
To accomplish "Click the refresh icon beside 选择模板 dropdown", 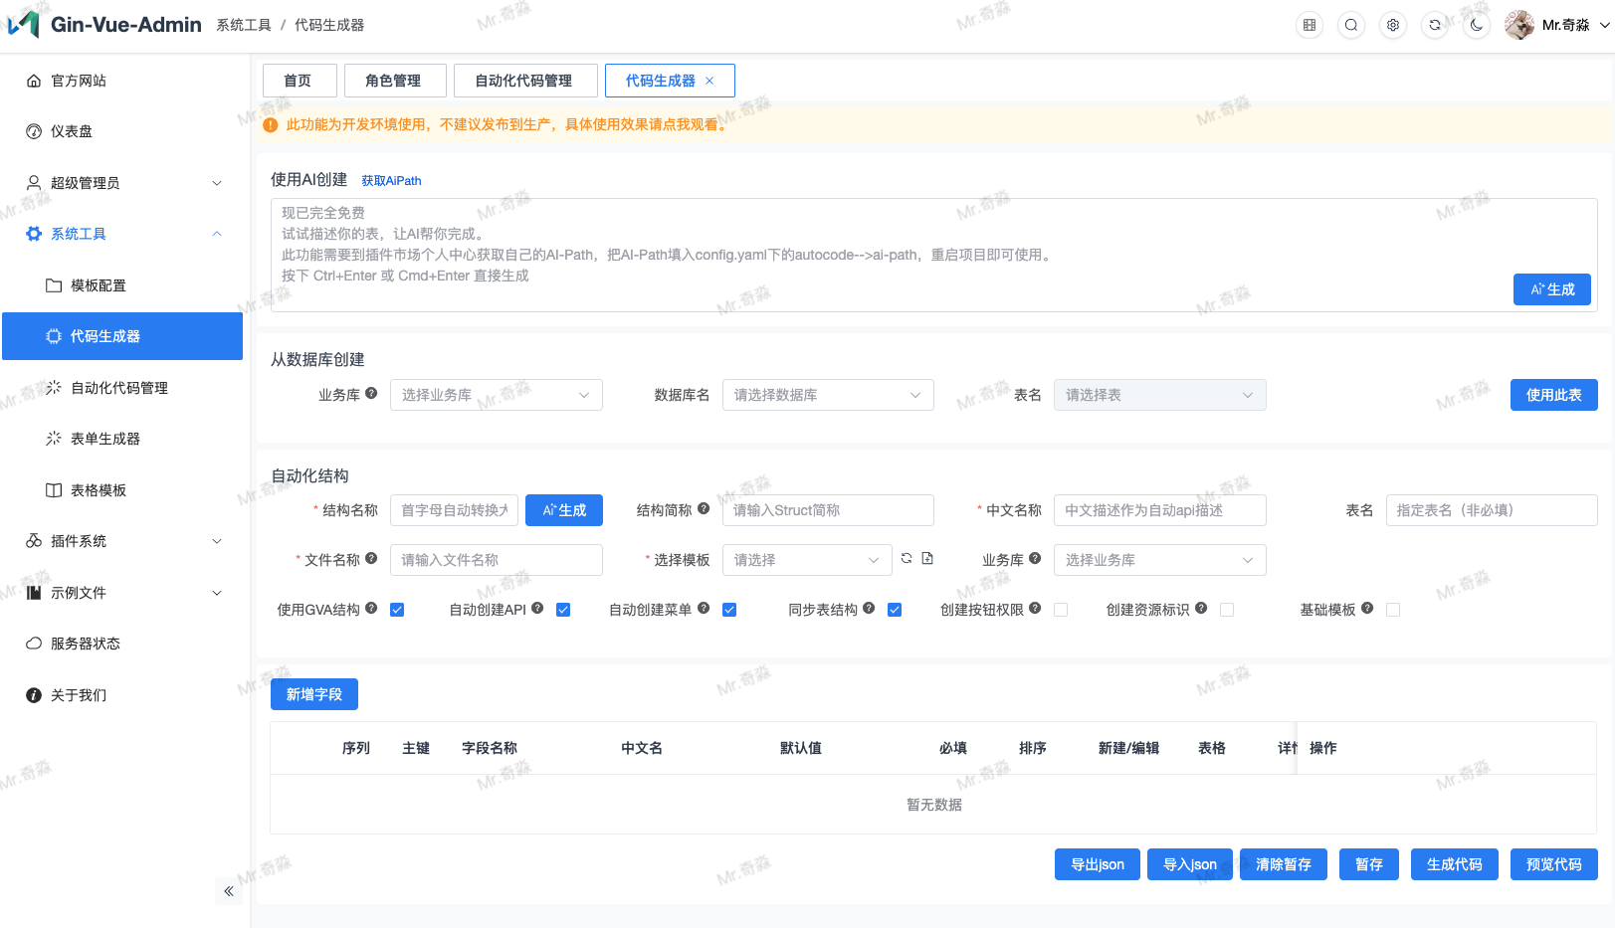I will pos(907,558).
